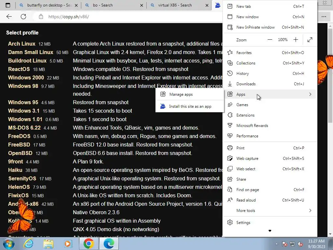Open a New window from menu

[270, 17]
